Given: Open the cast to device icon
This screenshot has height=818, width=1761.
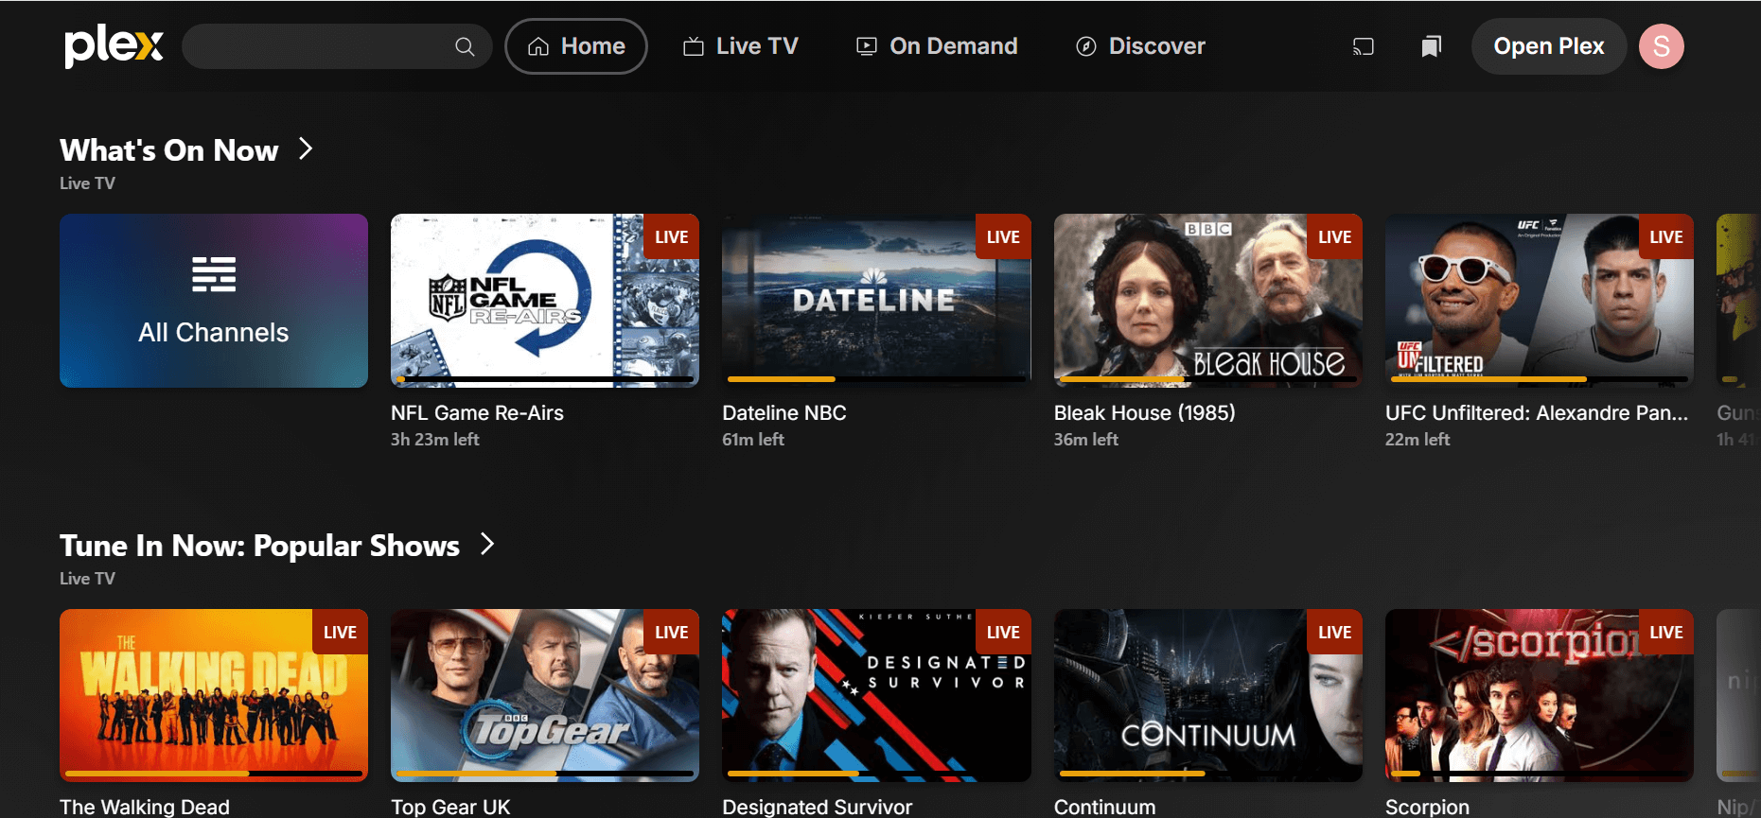Looking at the screenshot, I should click(1363, 46).
